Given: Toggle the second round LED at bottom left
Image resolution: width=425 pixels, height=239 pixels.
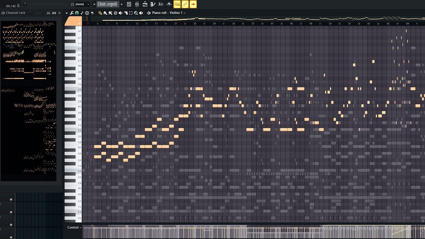Looking at the screenshot, I should [11, 212].
